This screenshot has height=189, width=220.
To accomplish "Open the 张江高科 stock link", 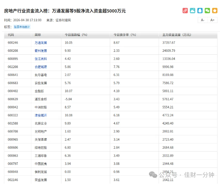I will coord(41,59).
